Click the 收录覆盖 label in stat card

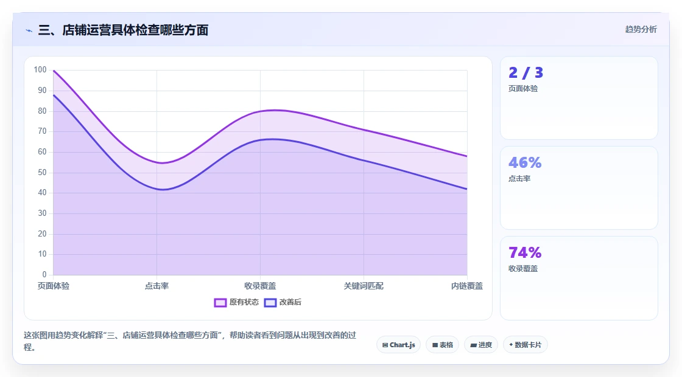pyautogui.click(x=523, y=268)
